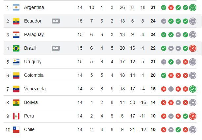Click Argentina's red loss form icon
This screenshot has width=202, height=140.
171,8
